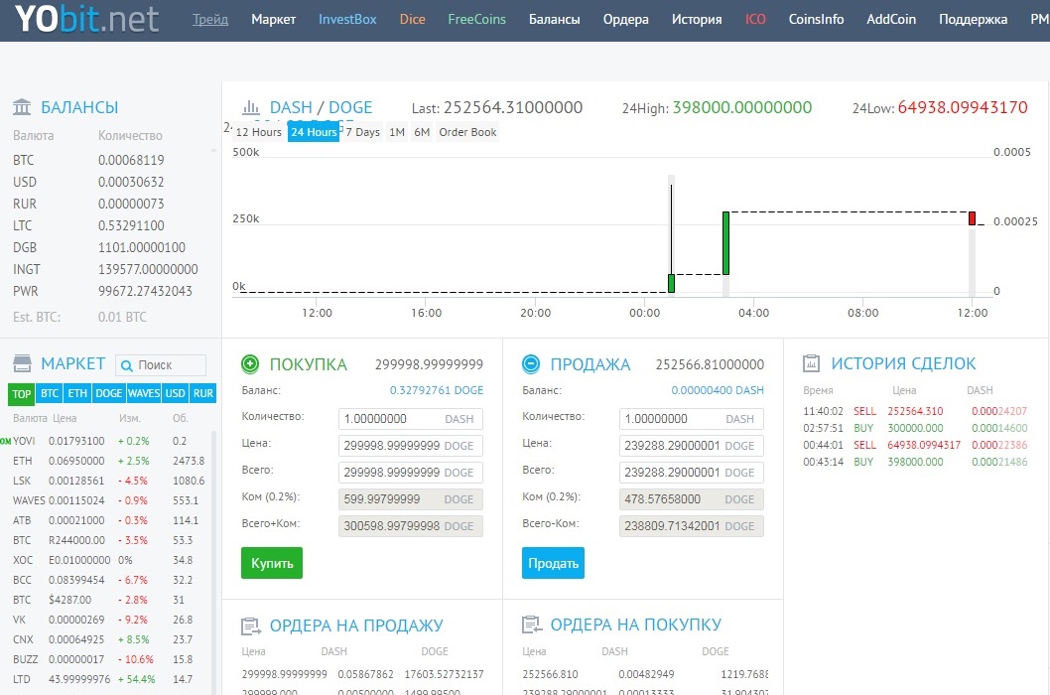Open the ICO page
Screen dimensions: 1050x695
pos(755,20)
